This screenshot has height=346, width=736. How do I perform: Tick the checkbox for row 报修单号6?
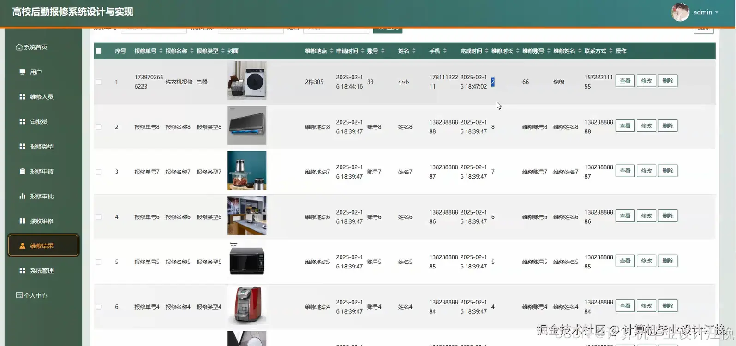98,217
